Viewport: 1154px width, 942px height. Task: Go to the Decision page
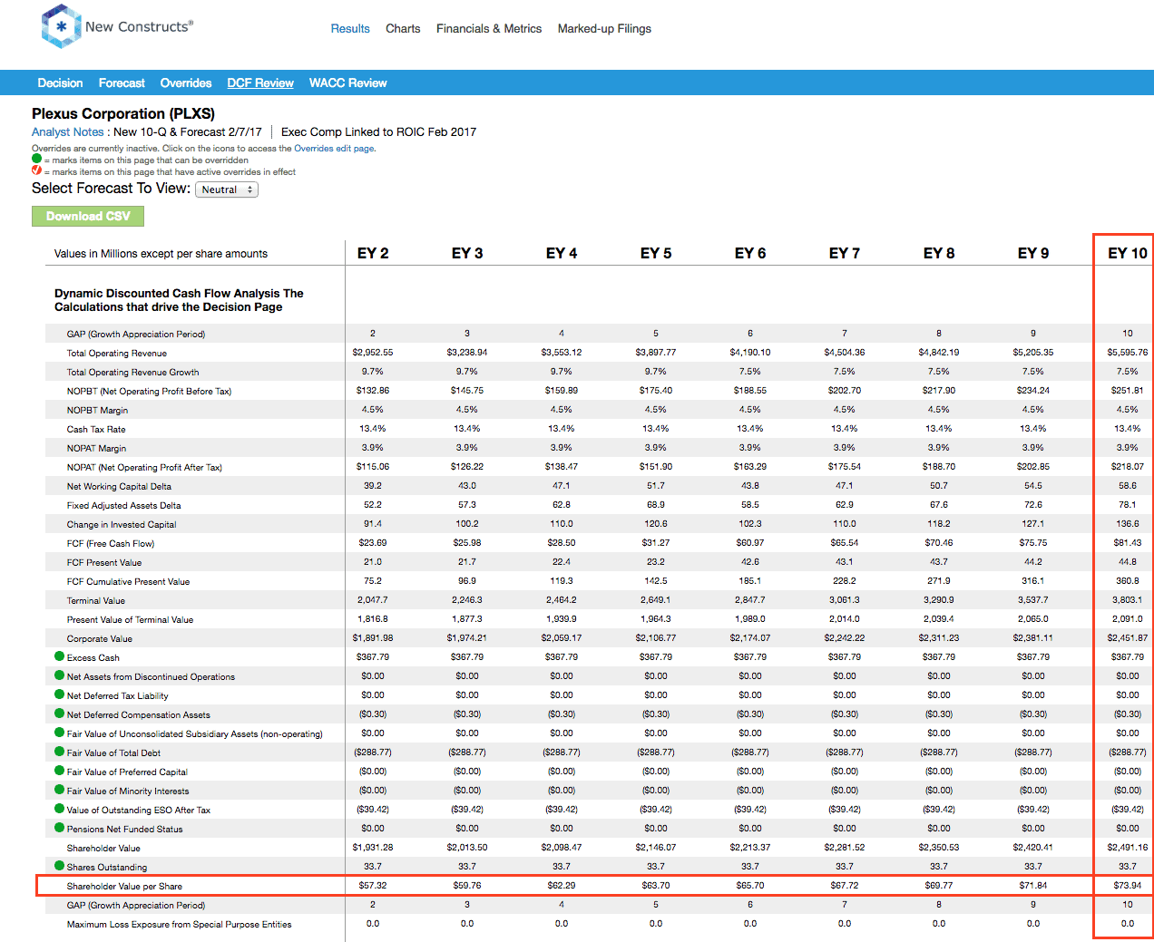[60, 83]
